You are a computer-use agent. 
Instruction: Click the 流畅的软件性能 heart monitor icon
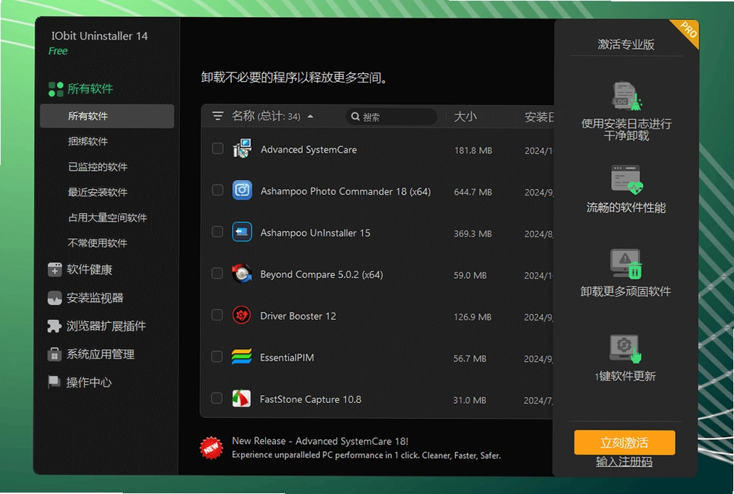point(627,180)
